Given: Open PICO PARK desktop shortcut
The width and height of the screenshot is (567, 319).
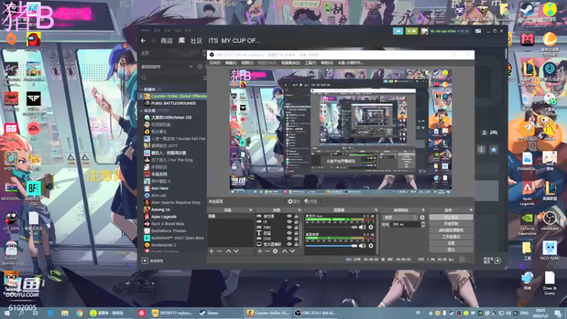Looking at the screenshot, I should (x=550, y=250).
